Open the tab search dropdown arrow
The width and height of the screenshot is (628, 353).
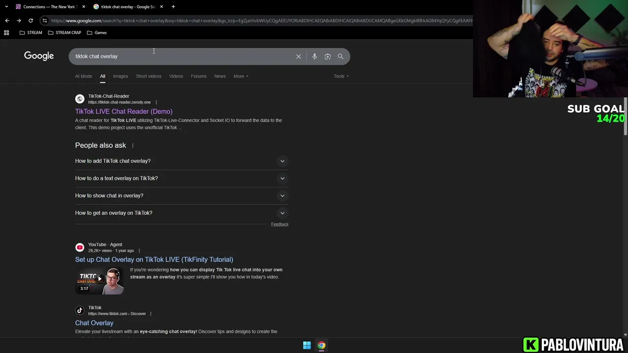click(x=6, y=6)
